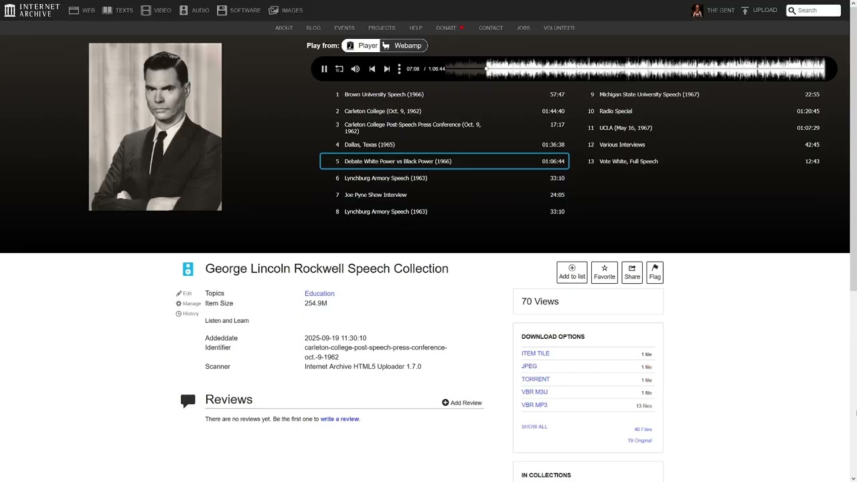Image resolution: width=857 pixels, height=482 pixels.
Task: Open the Web section icon
Action: coord(74,10)
